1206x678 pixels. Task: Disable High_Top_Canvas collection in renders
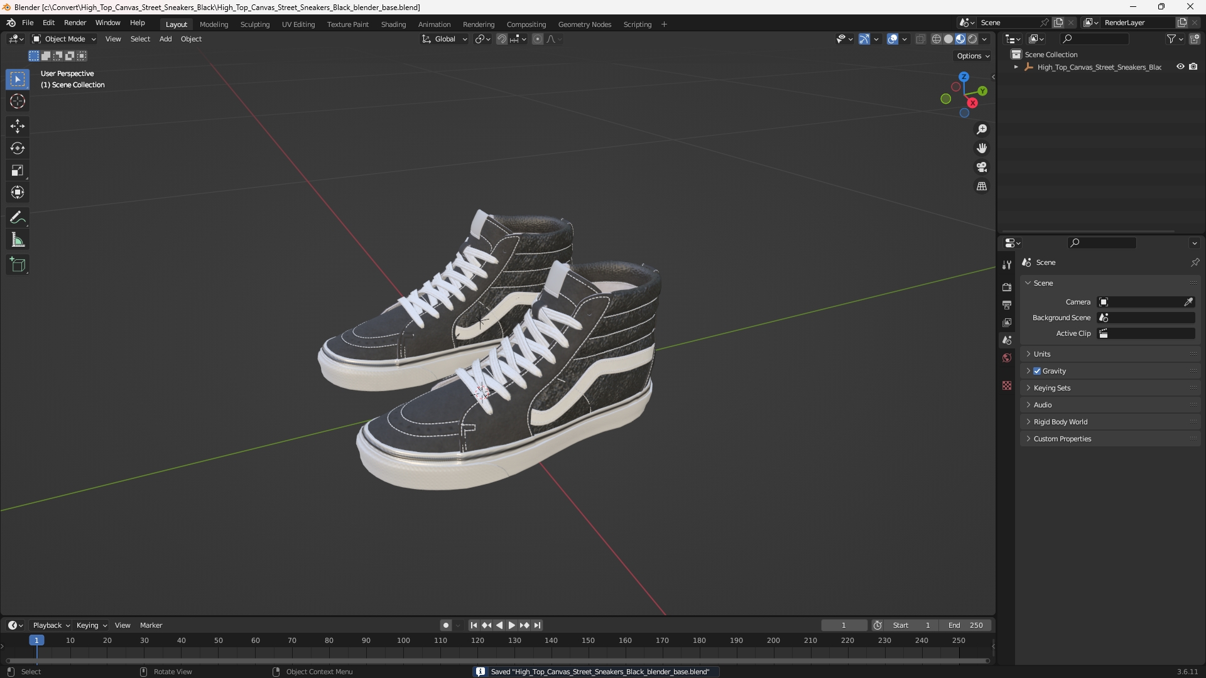pyautogui.click(x=1193, y=67)
